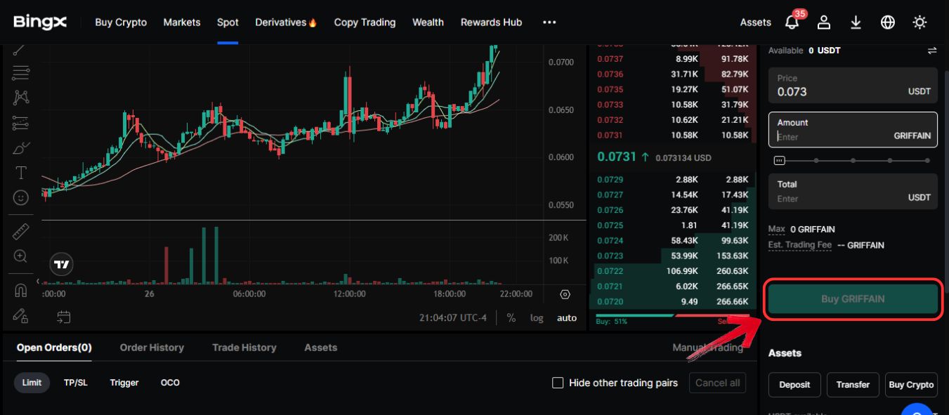Focus the Amount input field
Screen dimensions: 949x415
tap(853, 130)
